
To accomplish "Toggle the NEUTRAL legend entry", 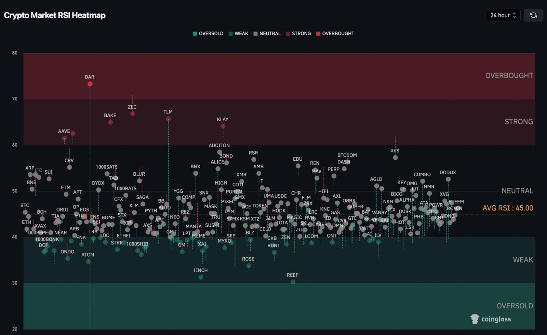I will (x=267, y=33).
